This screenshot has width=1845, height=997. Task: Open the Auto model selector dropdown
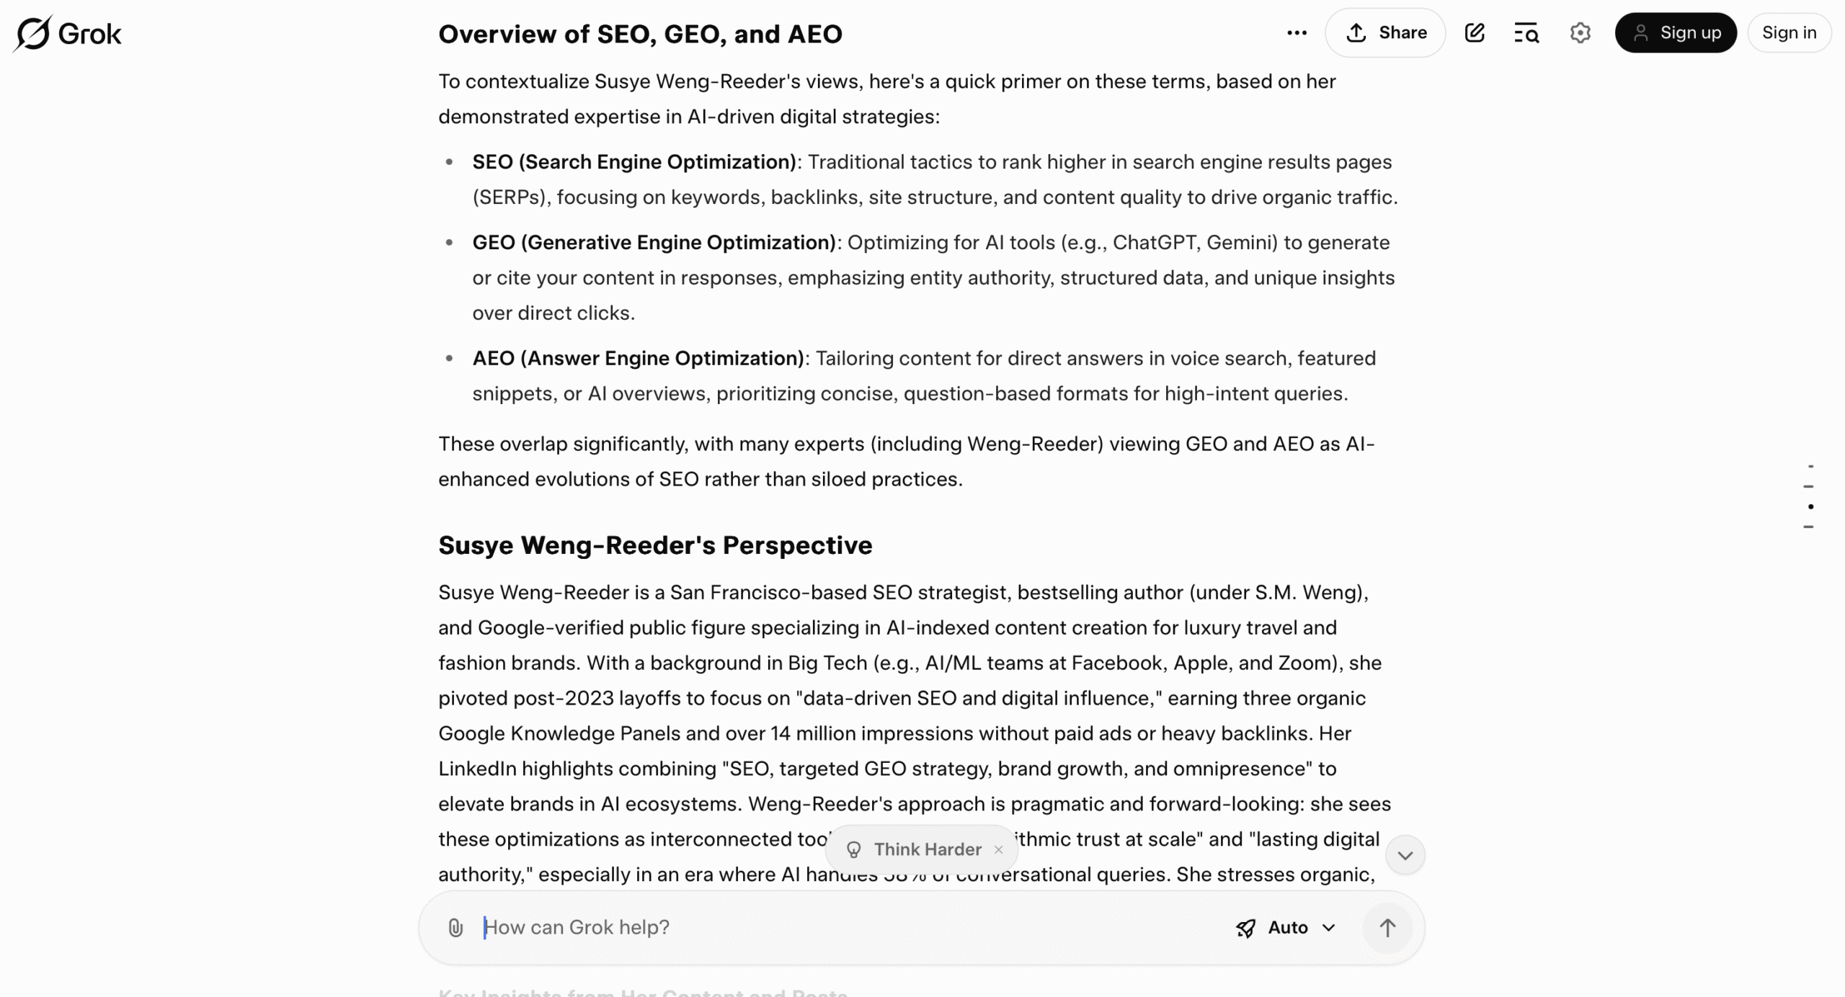tap(1286, 927)
